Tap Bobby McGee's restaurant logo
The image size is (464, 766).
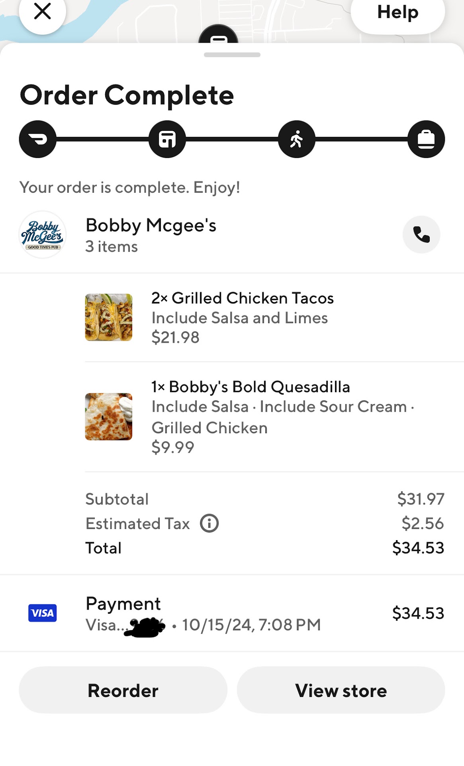point(42,235)
